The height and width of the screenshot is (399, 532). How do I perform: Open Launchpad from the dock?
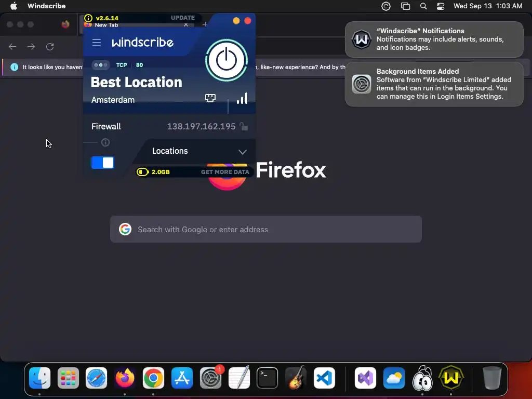tap(68, 378)
